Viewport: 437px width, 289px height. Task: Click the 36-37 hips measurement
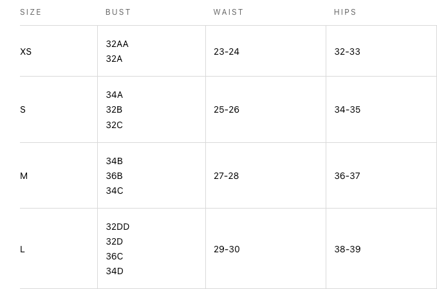tap(348, 176)
